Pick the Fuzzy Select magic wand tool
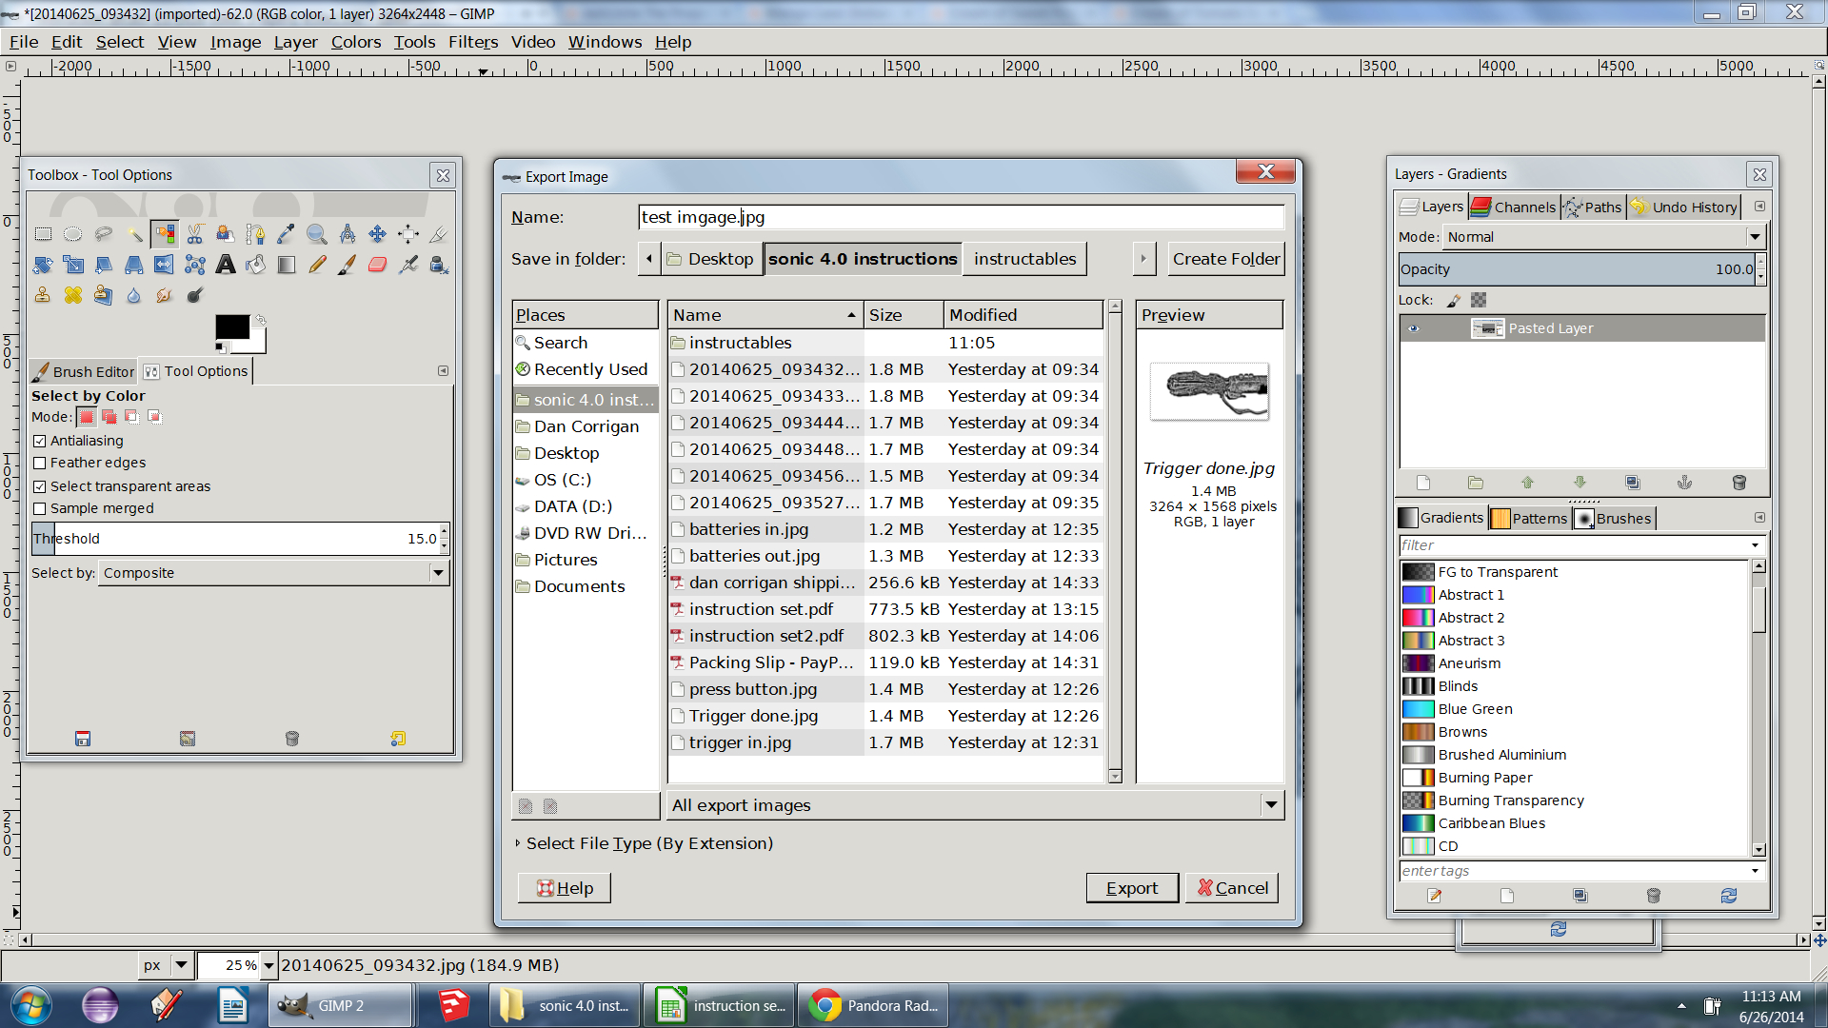Viewport: 1828px width, 1028px height. (134, 234)
